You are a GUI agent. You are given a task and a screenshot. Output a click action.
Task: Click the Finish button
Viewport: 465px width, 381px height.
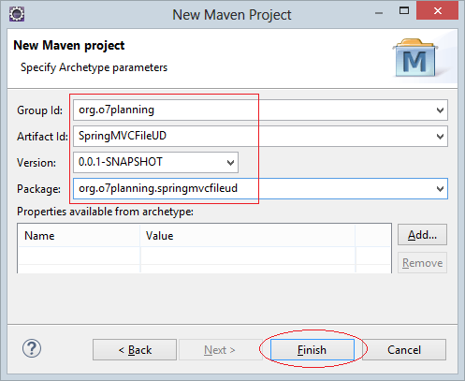pos(312,350)
